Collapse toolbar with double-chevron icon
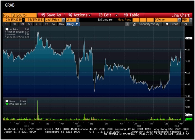The width and height of the screenshot is (195, 140). click(127, 24)
